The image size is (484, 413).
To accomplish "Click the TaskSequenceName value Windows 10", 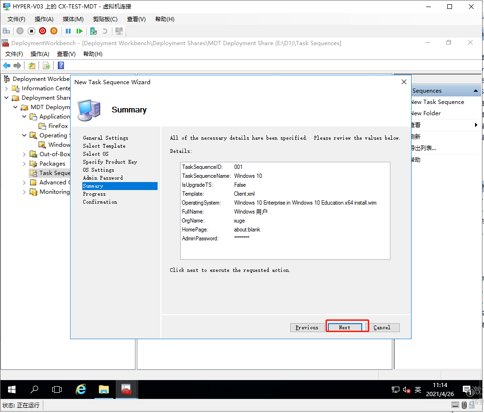I will click(x=248, y=176).
